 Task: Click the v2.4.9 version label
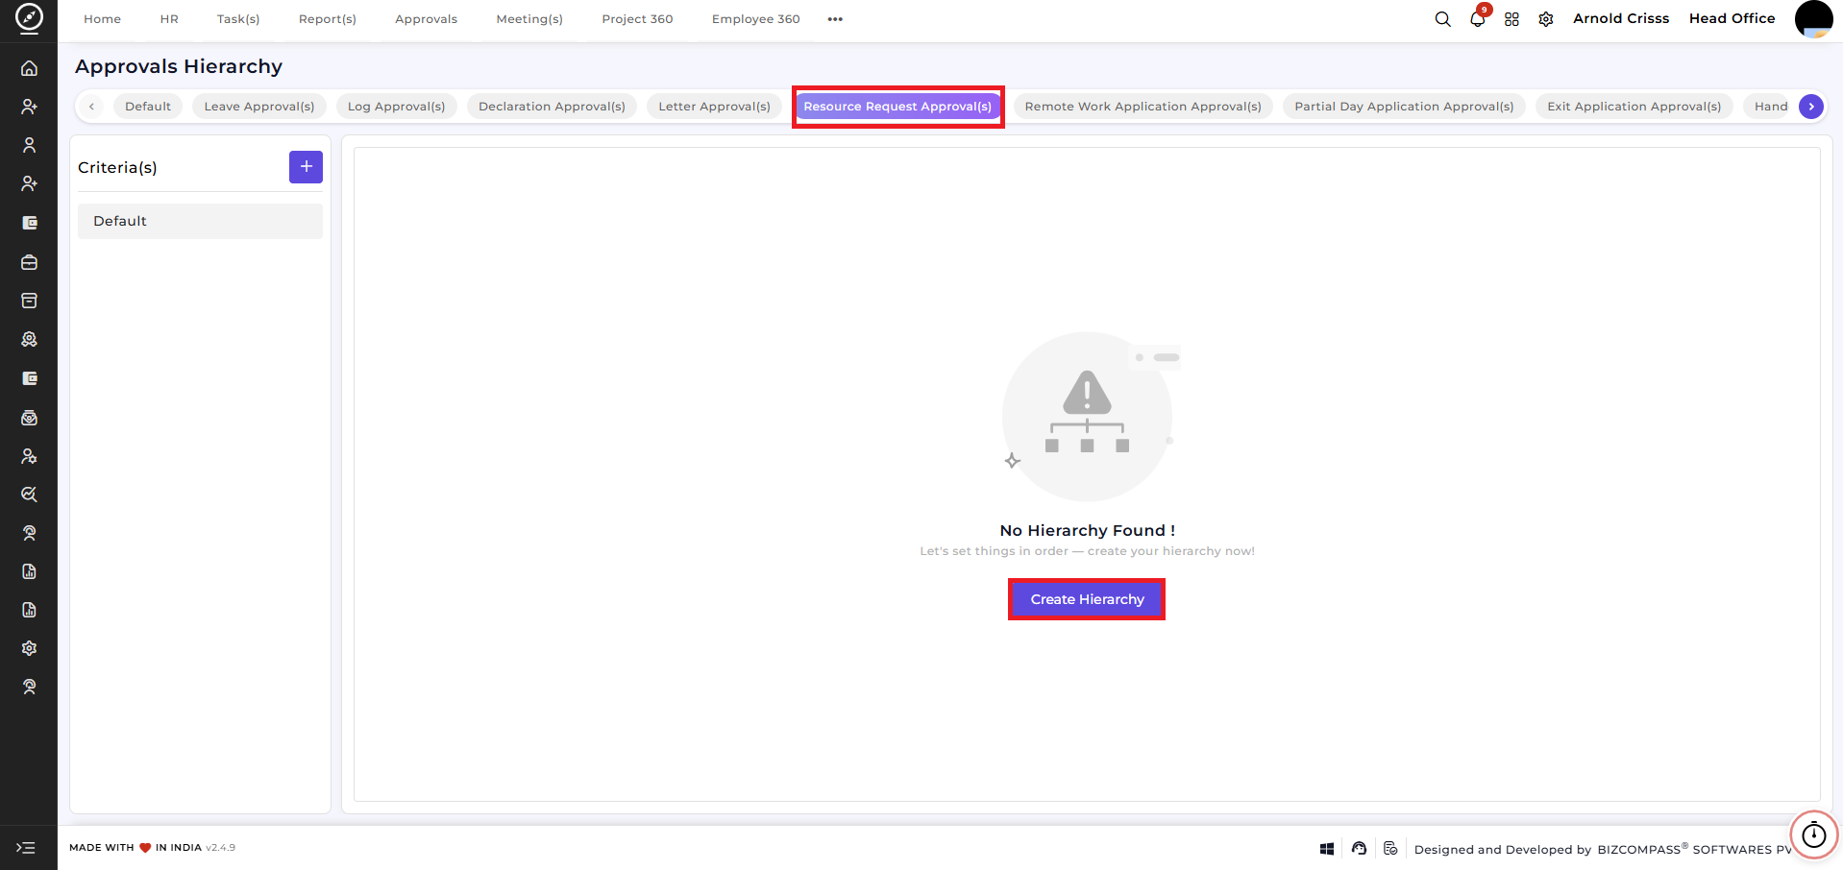pyautogui.click(x=220, y=848)
